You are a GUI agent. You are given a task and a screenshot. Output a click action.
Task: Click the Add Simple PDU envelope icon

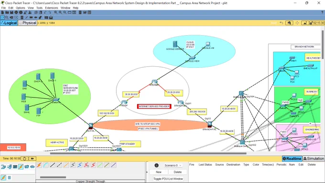46,17
